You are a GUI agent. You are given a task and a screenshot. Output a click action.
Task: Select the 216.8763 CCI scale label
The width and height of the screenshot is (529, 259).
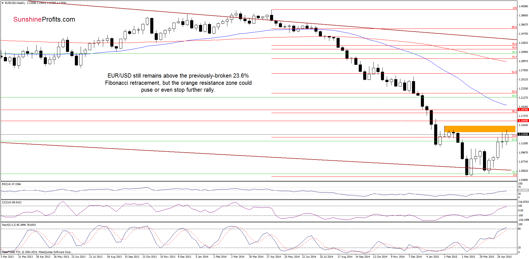[x=523, y=202]
